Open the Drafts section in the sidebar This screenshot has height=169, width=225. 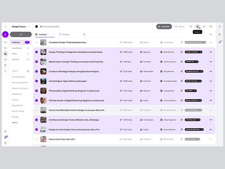click(x=15, y=54)
